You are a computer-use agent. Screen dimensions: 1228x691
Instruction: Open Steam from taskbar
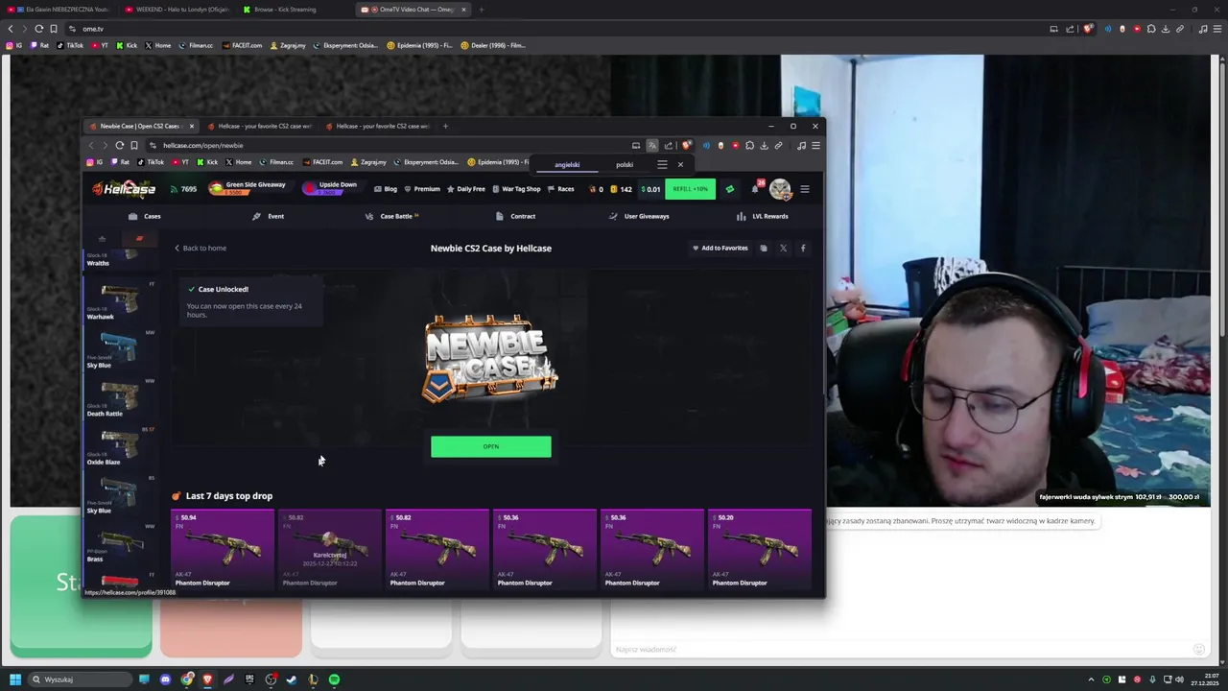[292, 679]
